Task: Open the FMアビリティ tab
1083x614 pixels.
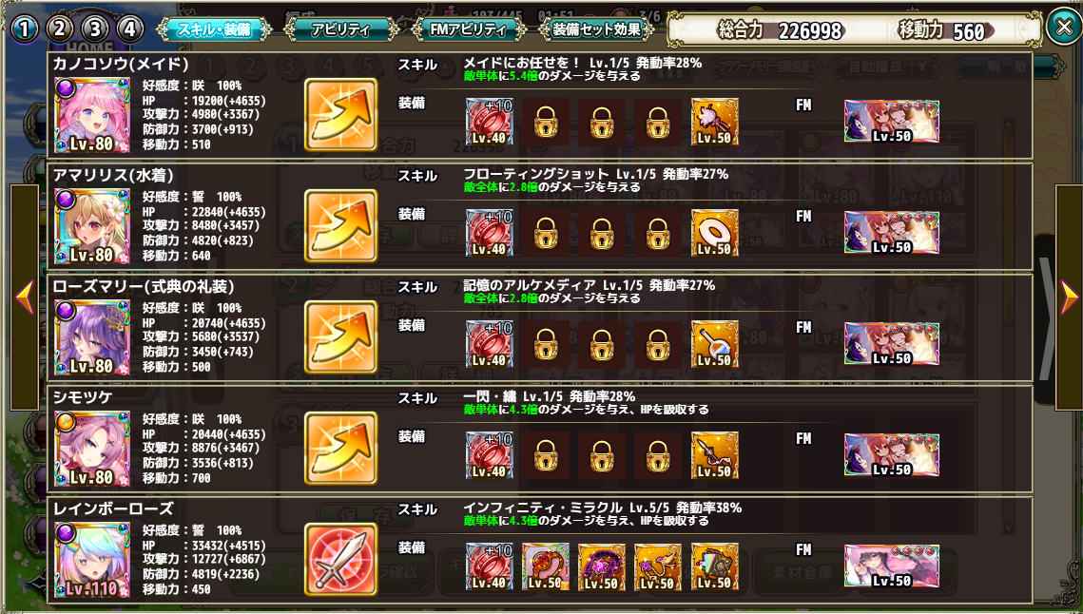Action: (x=469, y=29)
